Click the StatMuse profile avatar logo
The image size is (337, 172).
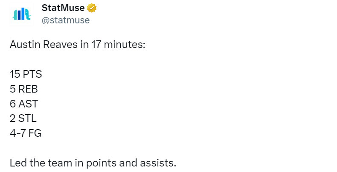(x=21, y=14)
